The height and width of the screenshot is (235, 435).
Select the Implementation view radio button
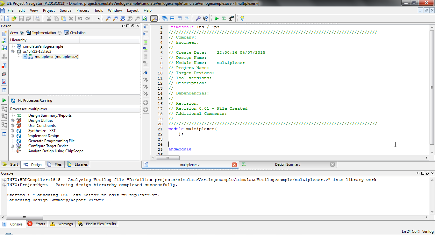[22, 33]
